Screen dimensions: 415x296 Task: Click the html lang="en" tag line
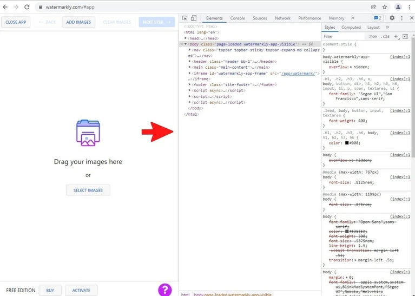click(x=201, y=32)
